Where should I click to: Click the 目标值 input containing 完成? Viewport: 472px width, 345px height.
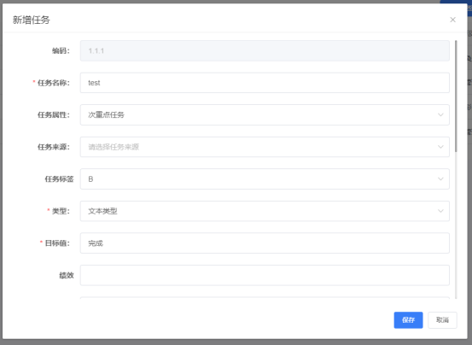tap(265, 243)
